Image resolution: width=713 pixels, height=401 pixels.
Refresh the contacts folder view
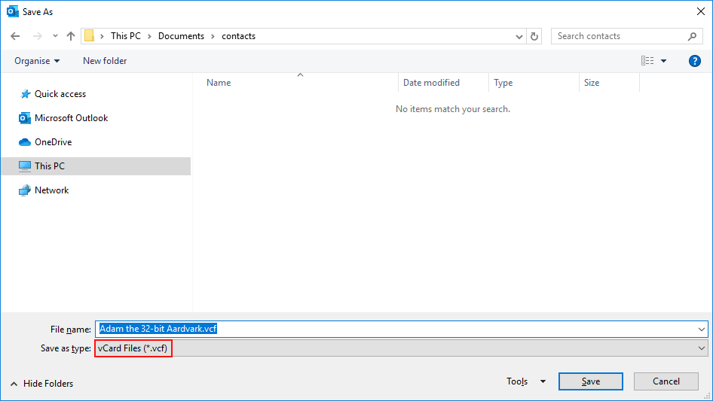pos(534,36)
